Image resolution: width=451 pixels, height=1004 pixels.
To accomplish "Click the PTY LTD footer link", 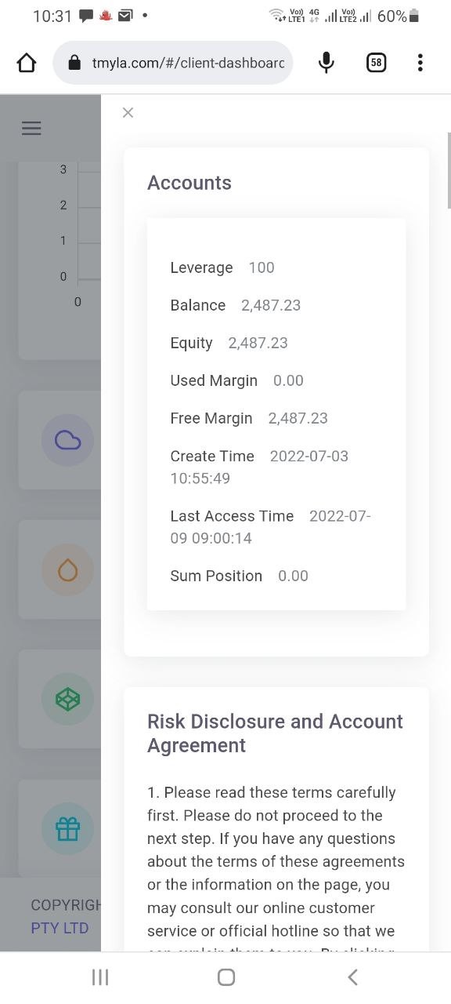I will click(60, 928).
